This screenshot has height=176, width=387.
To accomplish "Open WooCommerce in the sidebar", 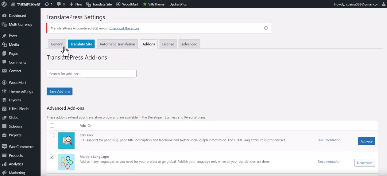I will [21, 147].
